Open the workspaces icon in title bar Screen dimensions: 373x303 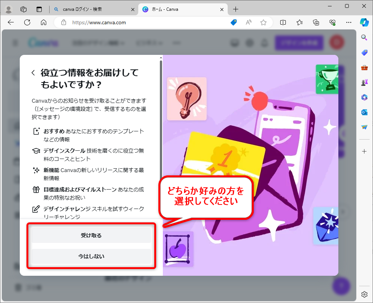(x=23, y=9)
